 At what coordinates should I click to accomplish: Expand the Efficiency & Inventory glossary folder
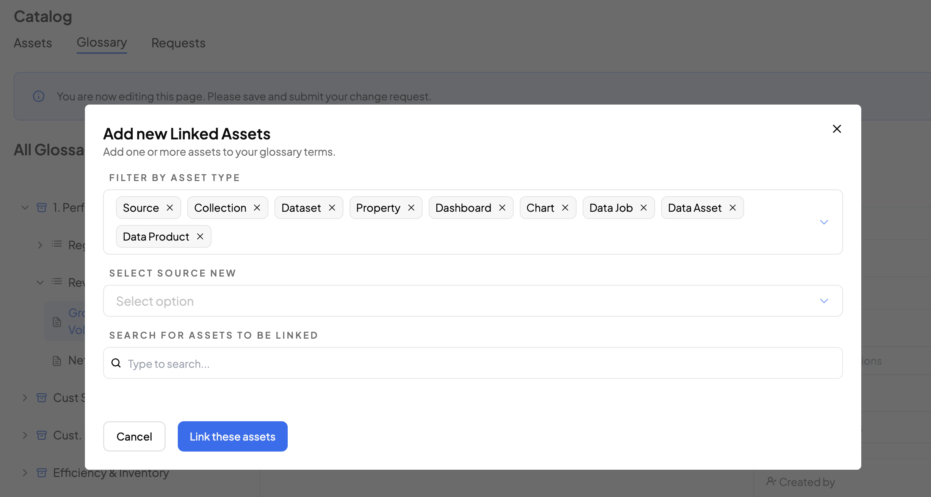coord(25,473)
